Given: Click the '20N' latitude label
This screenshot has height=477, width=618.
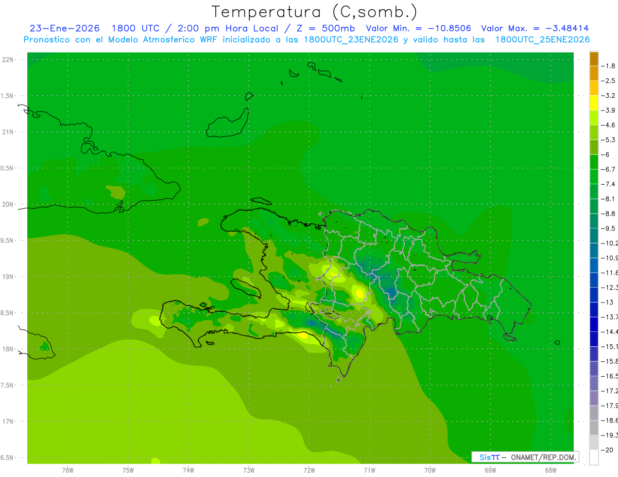Looking at the screenshot, I should tap(8, 204).
